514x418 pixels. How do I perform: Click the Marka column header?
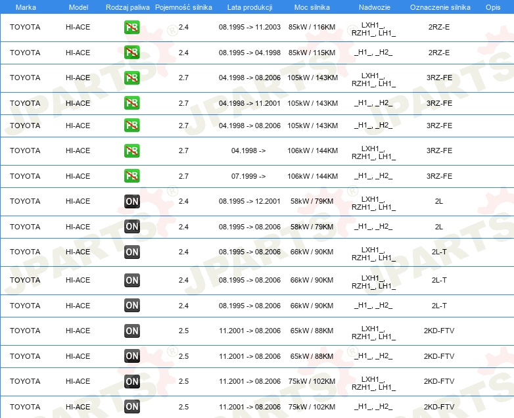(x=26, y=7)
